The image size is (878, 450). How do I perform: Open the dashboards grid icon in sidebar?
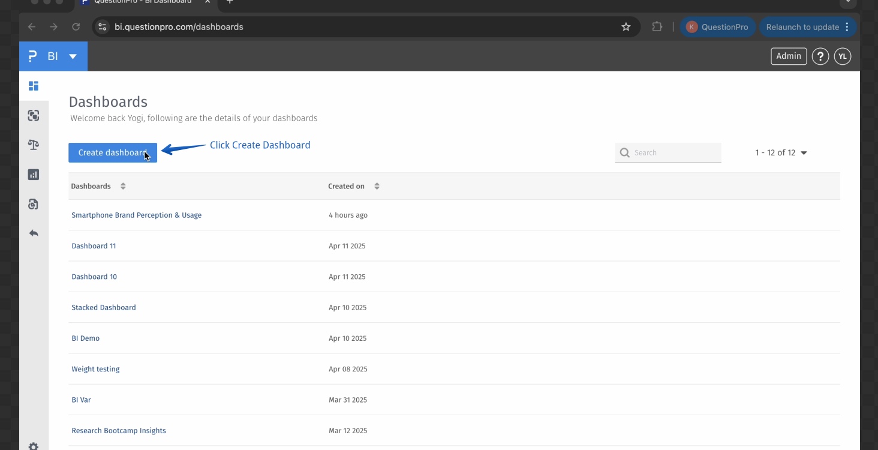[x=34, y=86]
